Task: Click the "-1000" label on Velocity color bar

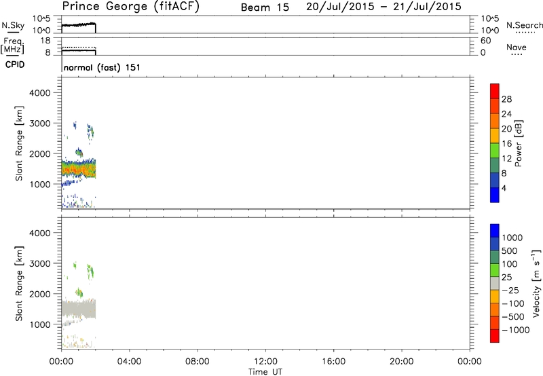Action: coord(516,330)
